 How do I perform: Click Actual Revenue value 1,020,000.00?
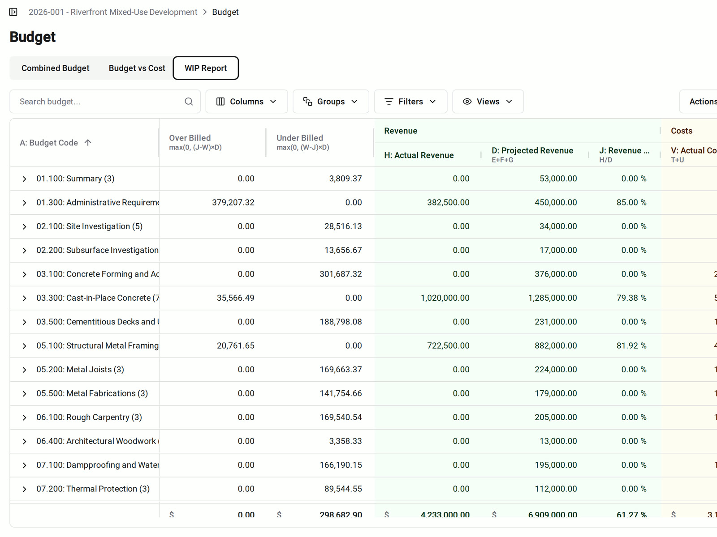(445, 298)
